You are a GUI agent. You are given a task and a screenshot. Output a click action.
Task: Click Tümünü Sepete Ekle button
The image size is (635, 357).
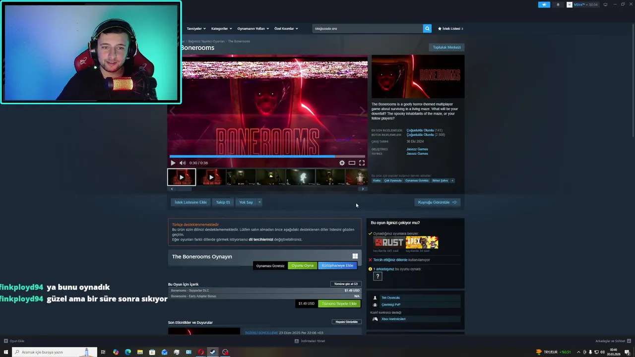[339, 303]
